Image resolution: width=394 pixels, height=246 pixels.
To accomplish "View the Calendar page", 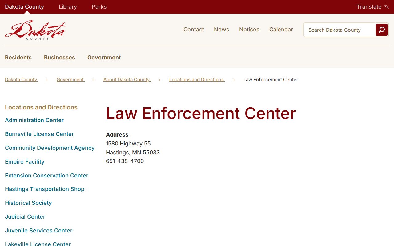I will 281,30.
